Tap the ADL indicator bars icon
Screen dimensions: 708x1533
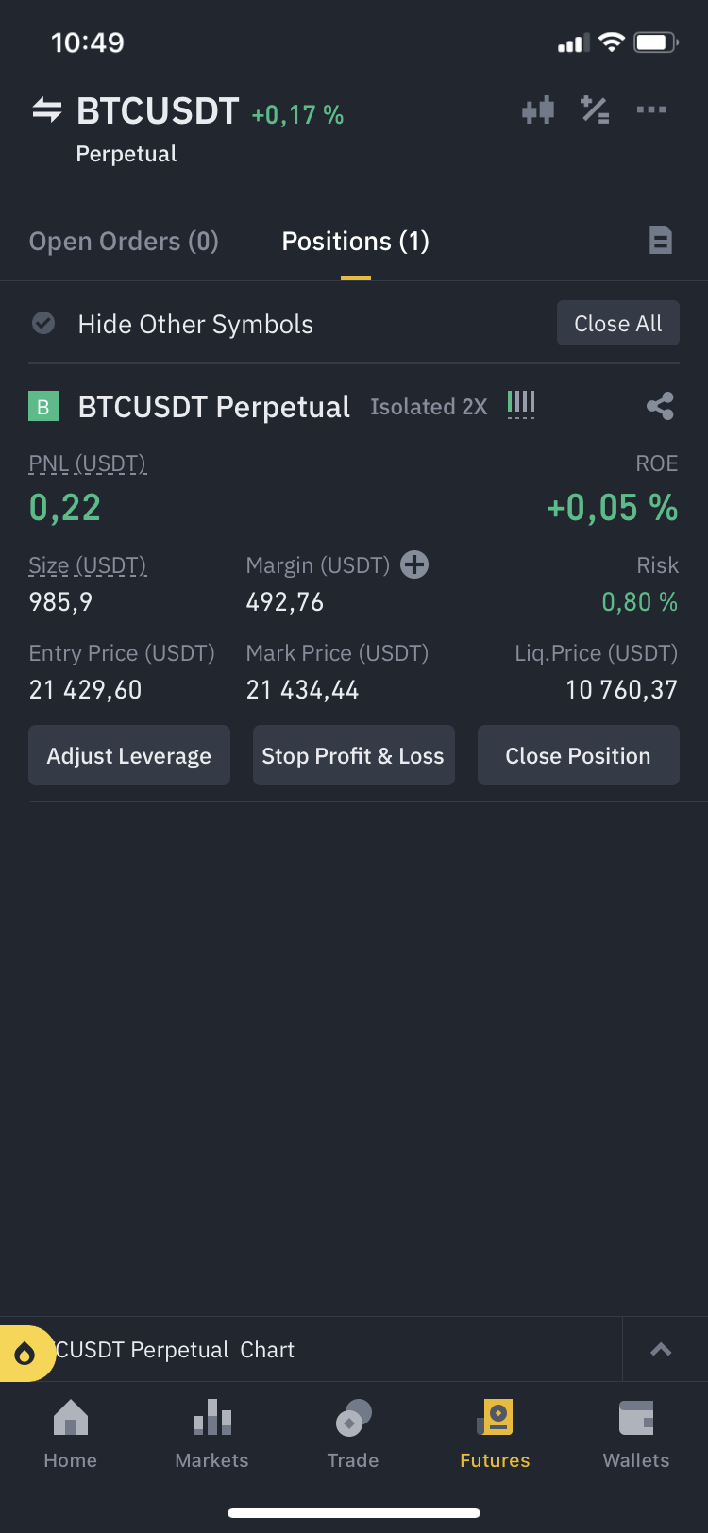coord(521,405)
